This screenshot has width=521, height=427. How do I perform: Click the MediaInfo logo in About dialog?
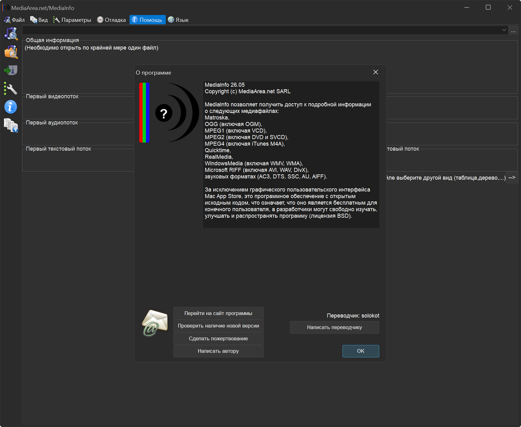click(x=169, y=113)
